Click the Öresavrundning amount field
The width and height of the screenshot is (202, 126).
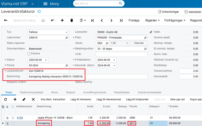189,71
